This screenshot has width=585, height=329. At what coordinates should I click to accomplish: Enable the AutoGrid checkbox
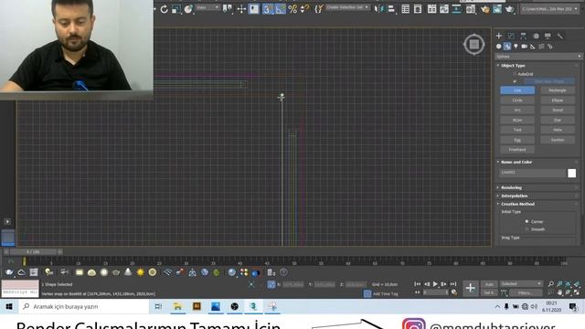tap(515, 74)
